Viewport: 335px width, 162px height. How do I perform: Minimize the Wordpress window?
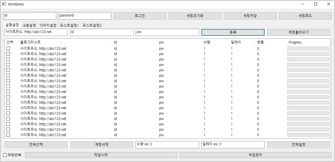pyautogui.click(x=303, y=4)
